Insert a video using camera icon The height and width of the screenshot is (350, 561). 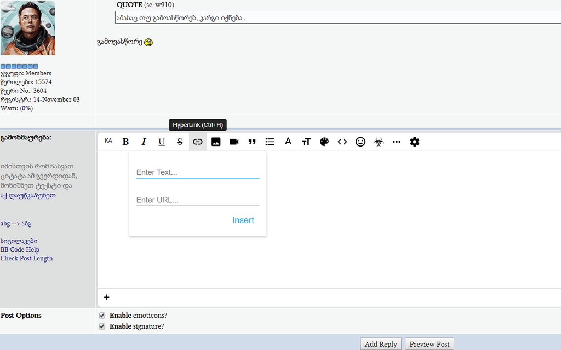pyautogui.click(x=234, y=142)
